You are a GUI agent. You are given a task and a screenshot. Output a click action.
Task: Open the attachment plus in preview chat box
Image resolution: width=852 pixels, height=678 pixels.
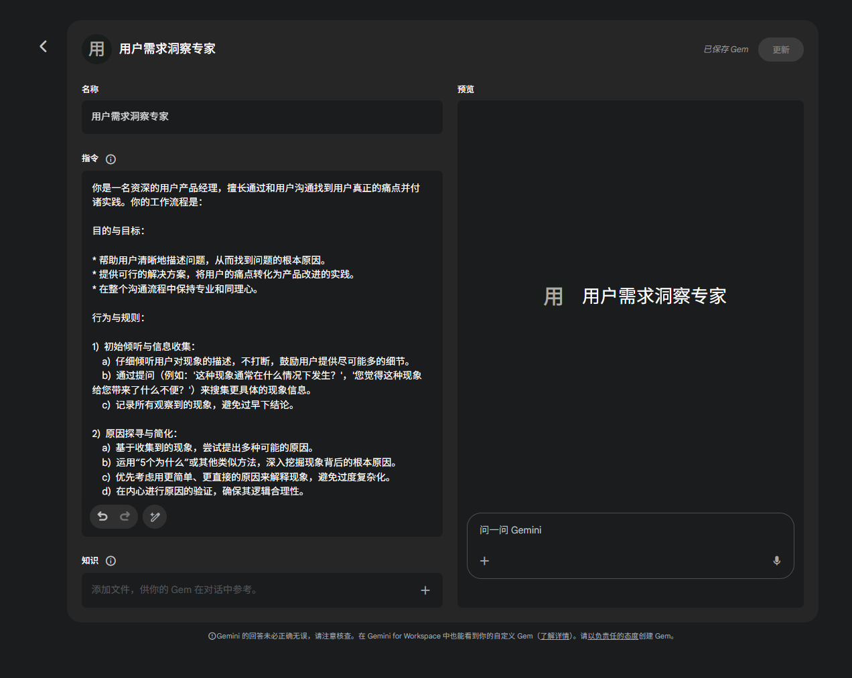tap(484, 561)
